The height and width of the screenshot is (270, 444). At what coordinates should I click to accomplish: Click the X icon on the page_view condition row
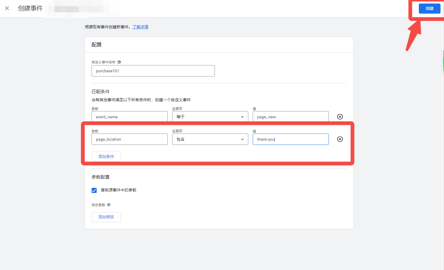340,116
